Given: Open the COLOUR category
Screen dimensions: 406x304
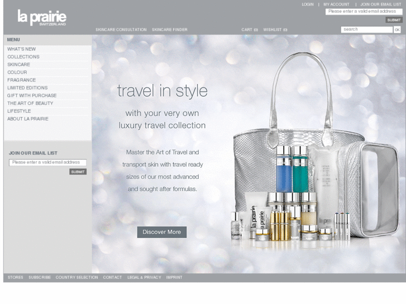Looking at the screenshot, I should point(17,73).
